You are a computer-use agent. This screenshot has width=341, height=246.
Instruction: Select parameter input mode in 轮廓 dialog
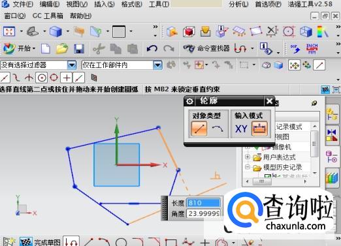click(259, 129)
